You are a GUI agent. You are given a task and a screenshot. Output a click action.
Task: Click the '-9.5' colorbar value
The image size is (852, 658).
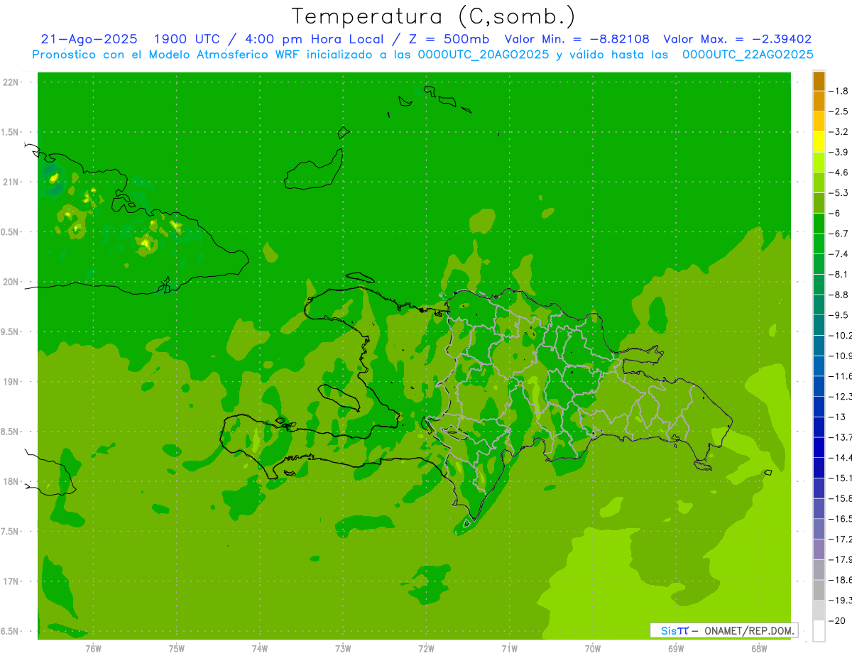tap(839, 315)
